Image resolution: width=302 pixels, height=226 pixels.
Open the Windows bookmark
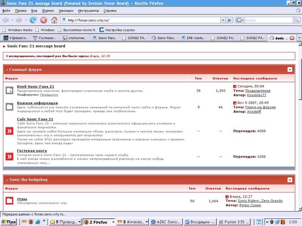[x=45, y=30]
